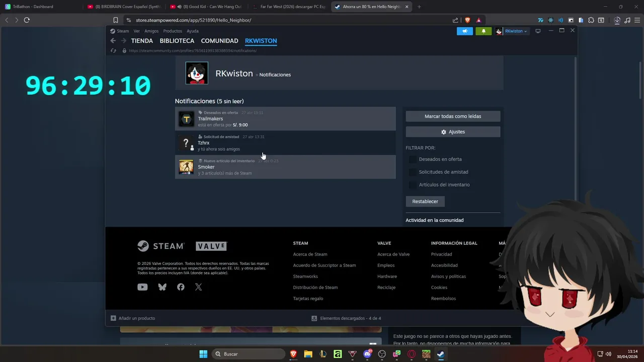Viewport: 644px width, 362px height.
Task: Open the Smoker new inventory item notification
Action: (x=285, y=167)
